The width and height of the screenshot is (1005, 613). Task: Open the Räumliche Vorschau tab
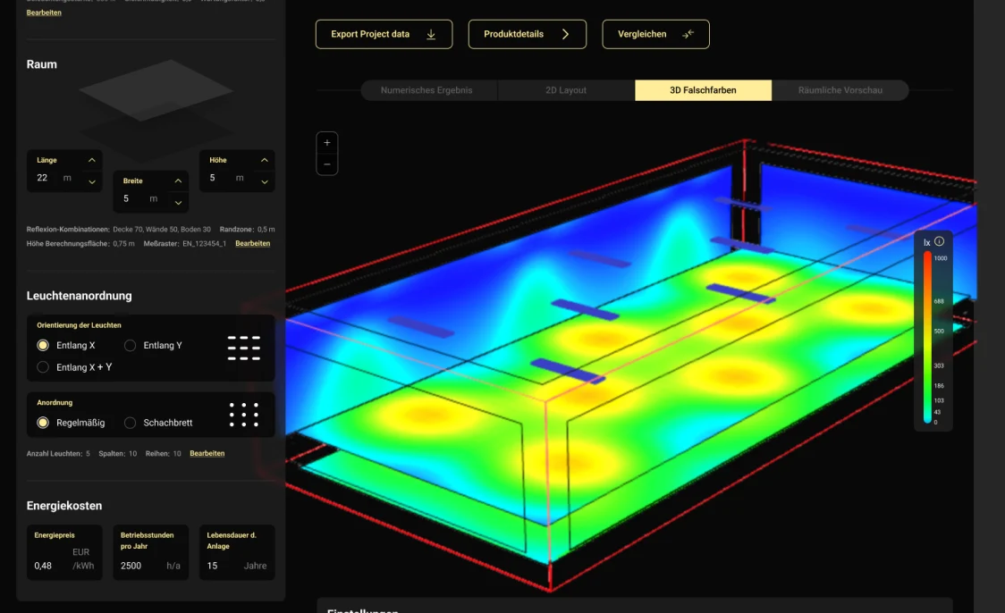[840, 90]
